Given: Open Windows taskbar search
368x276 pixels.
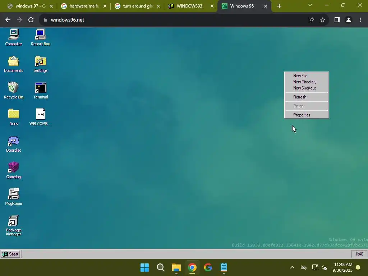Looking at the screenshot, I should (161, 267).
